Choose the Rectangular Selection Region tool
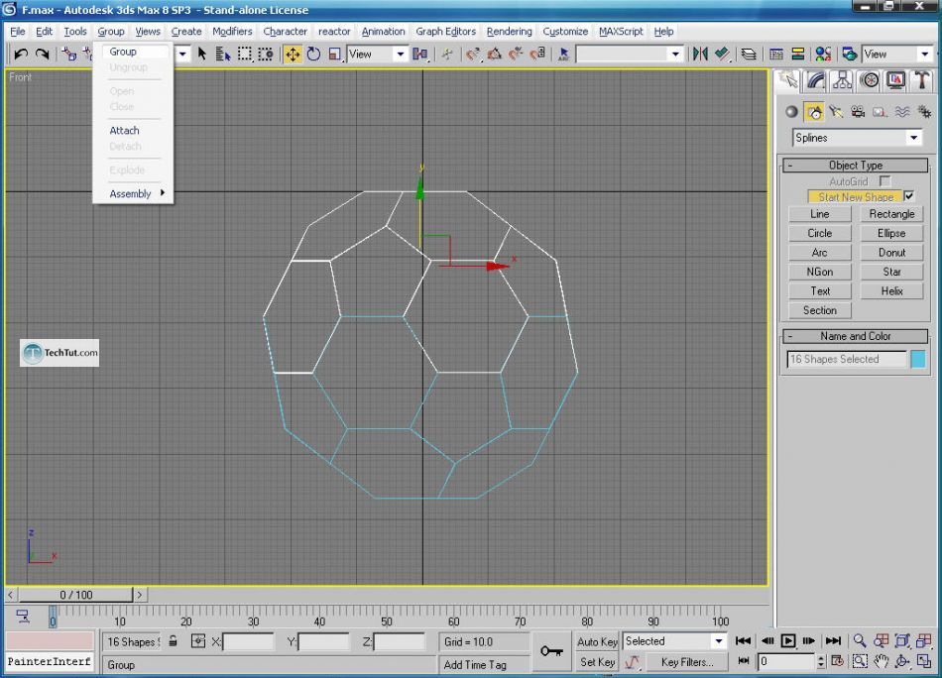942x678 pixels. coord(245,55)
